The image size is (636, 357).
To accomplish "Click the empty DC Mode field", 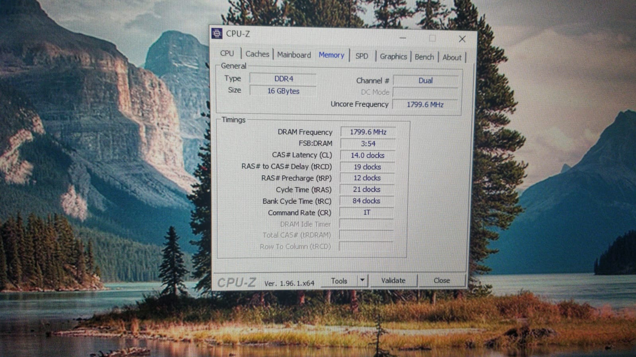I will click(x=425, y=93).
